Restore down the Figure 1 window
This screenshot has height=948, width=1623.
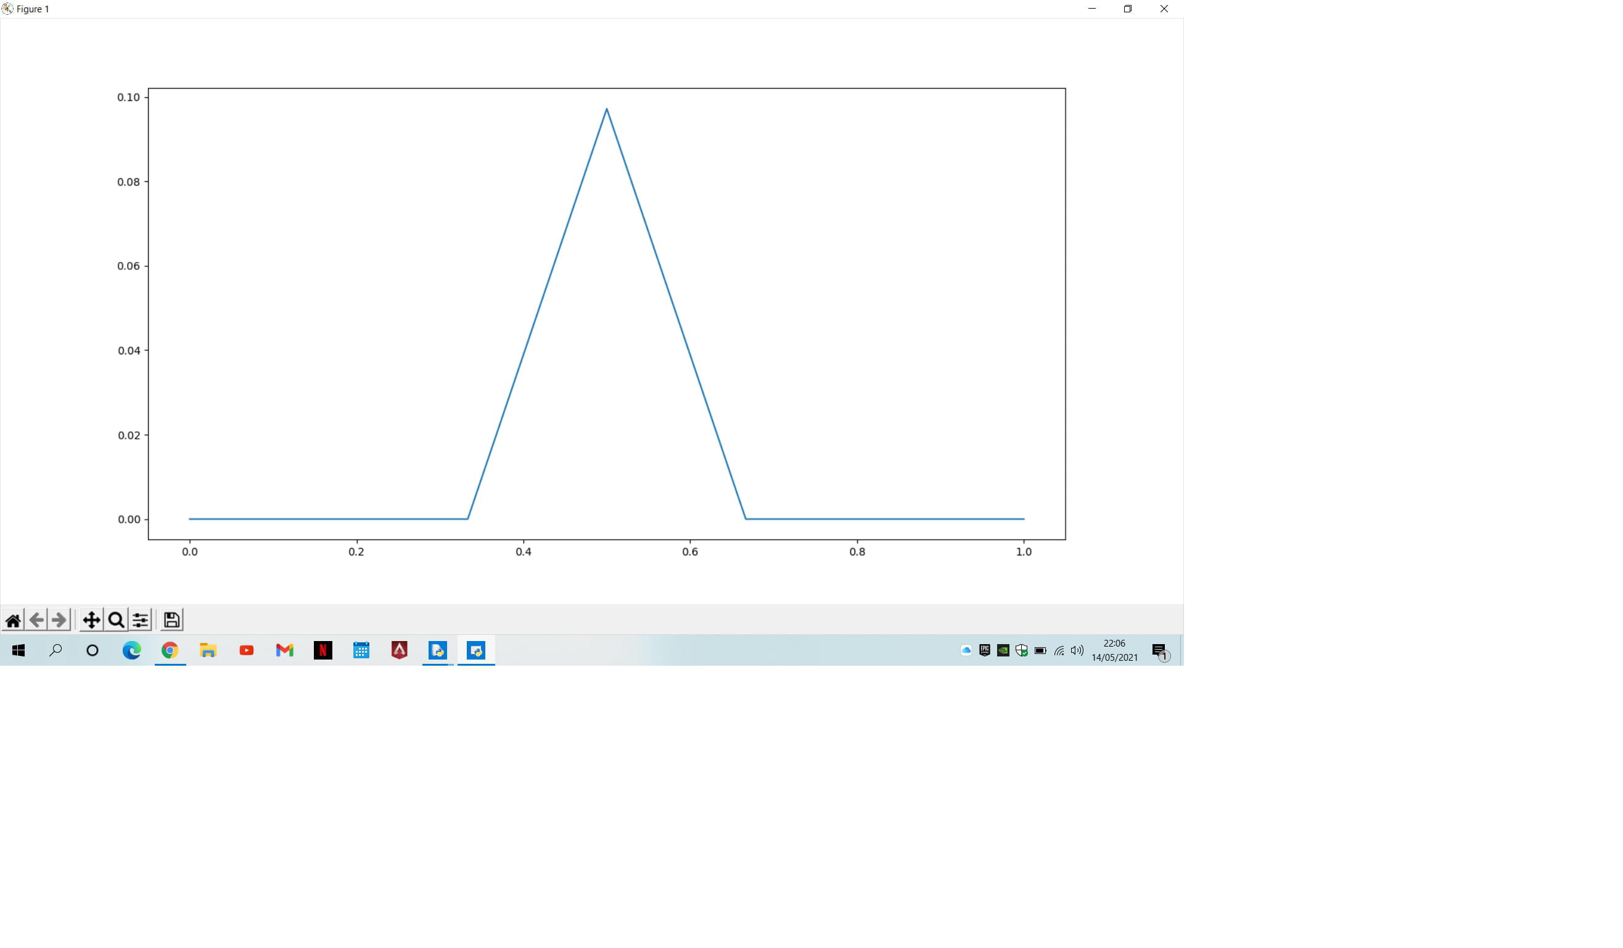click(x=1128, y=9)
